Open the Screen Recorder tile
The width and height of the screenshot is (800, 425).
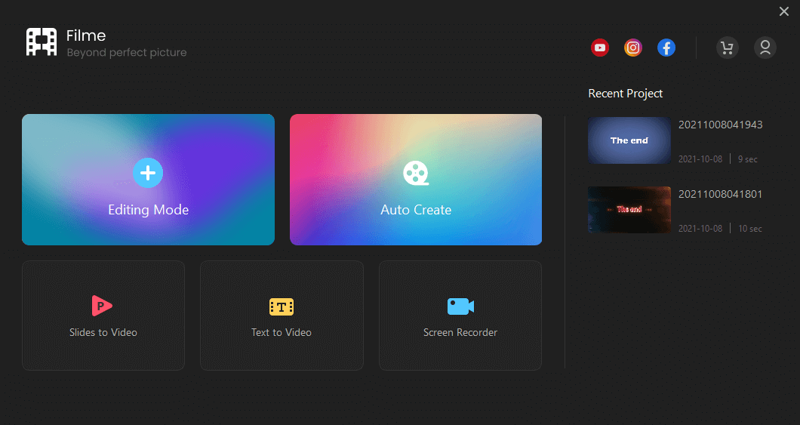click(460, 316)
